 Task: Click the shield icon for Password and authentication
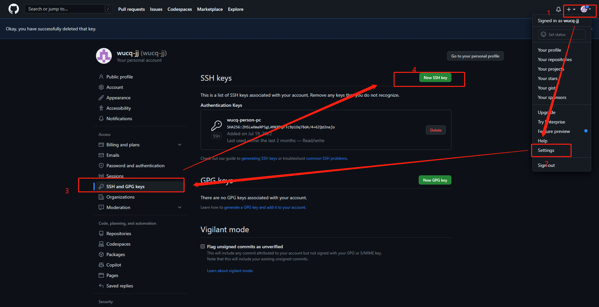[101, 166]
